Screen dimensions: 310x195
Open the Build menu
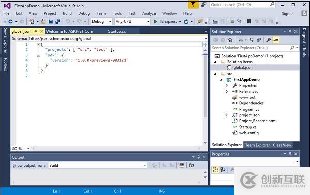(x=67, y=13)
